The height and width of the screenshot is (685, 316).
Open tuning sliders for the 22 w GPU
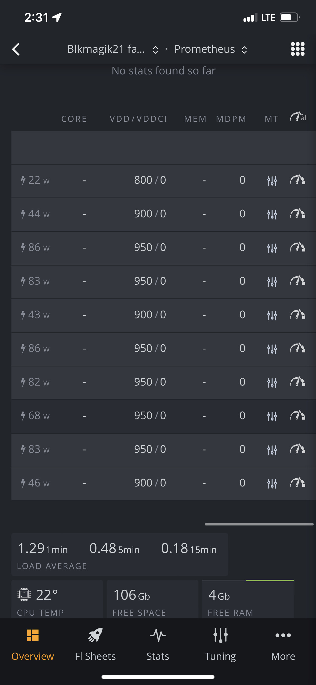point(272,181)
